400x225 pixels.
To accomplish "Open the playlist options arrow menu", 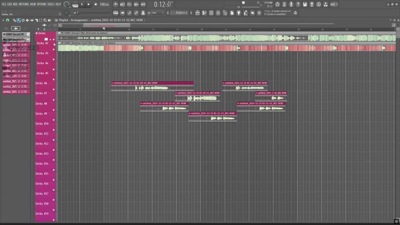I will [x=3, y=20].
